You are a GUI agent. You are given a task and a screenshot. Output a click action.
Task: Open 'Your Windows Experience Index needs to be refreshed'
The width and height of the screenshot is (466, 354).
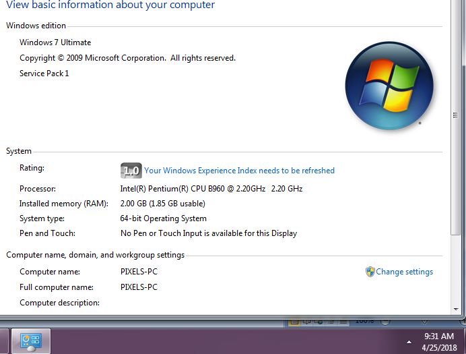coord(239,171)
